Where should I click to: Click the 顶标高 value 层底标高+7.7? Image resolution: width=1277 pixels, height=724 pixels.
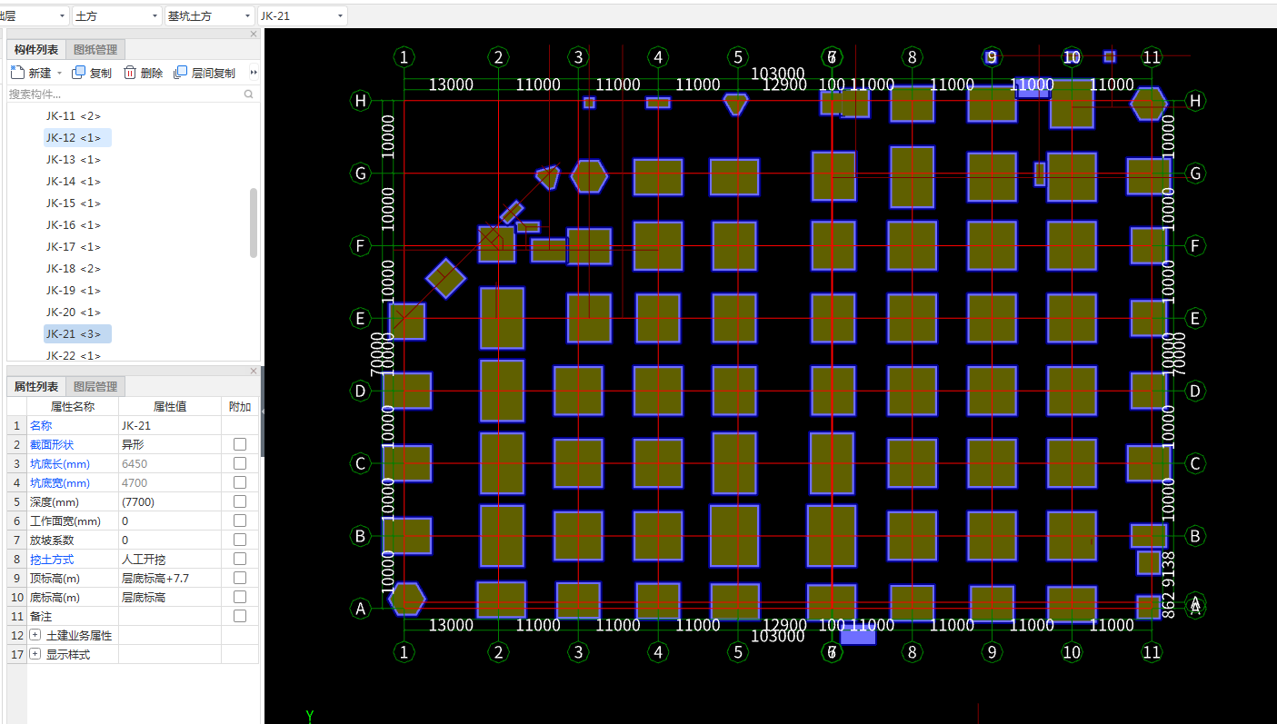point(170,579)
